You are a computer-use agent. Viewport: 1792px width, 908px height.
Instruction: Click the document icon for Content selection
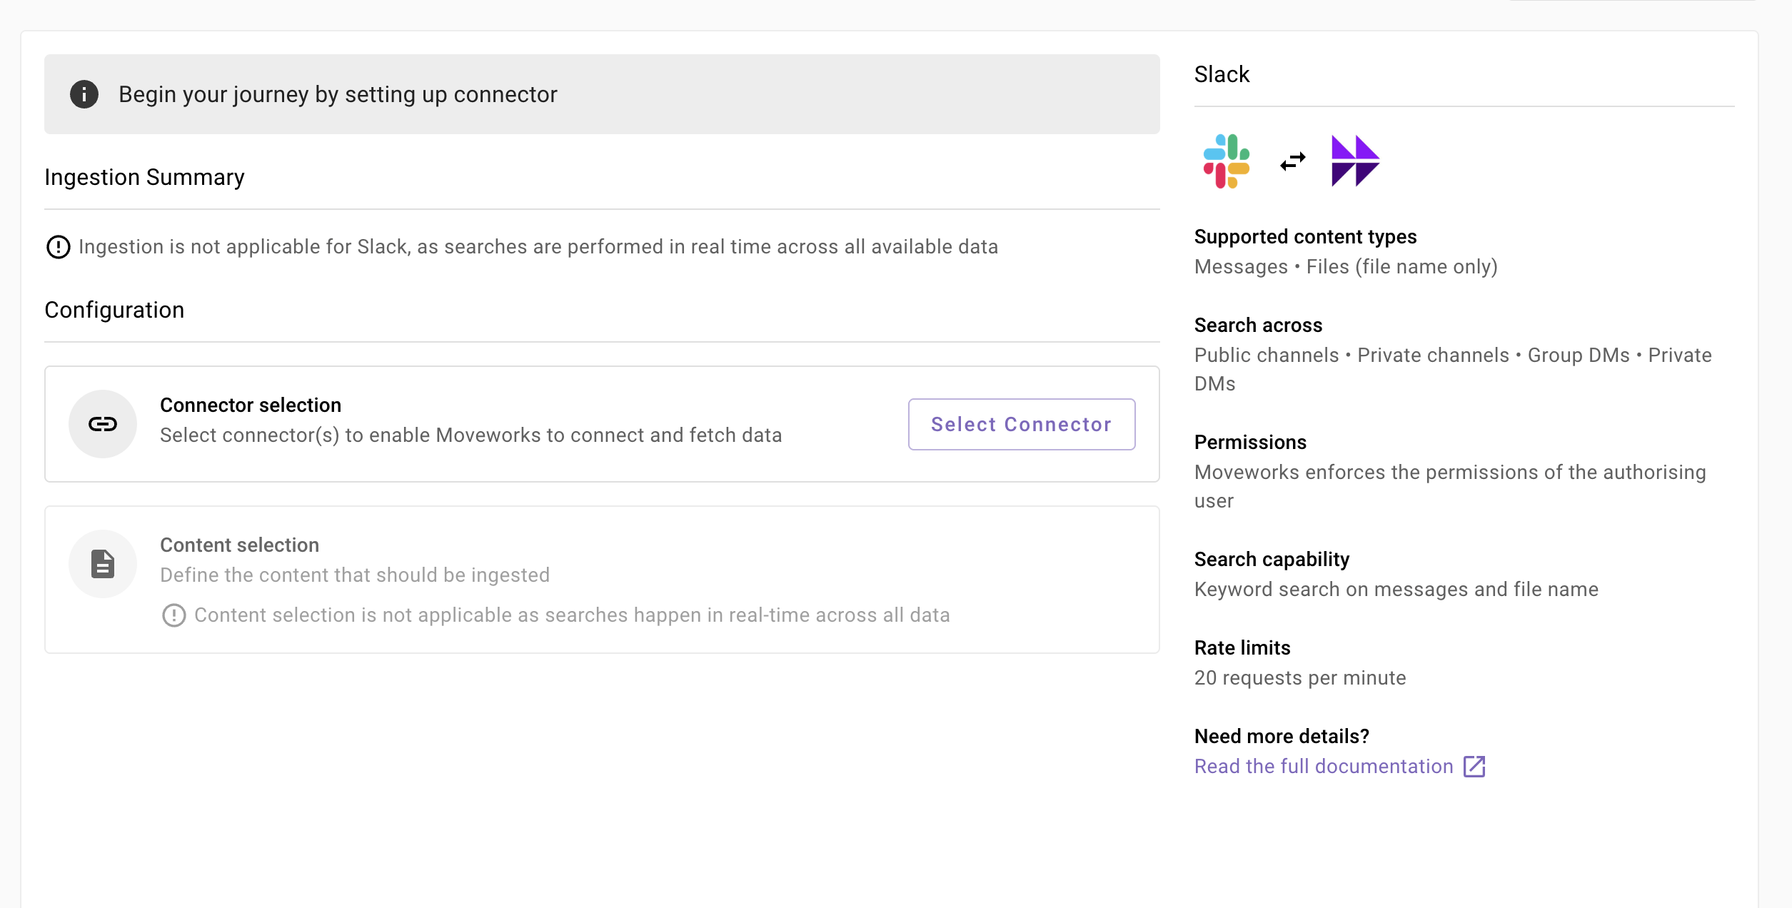[x=103, y=564]
